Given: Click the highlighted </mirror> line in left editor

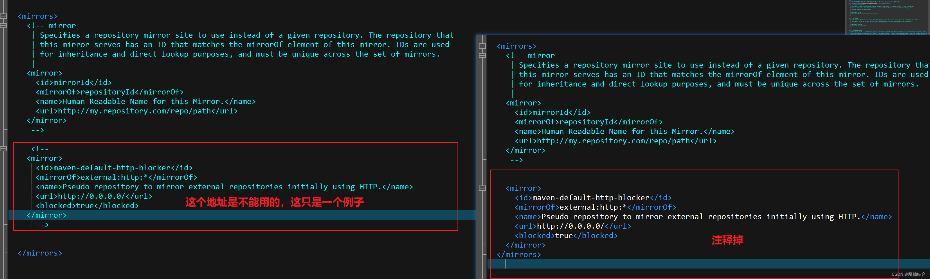Looking at the screenshot, I should 46,215.
